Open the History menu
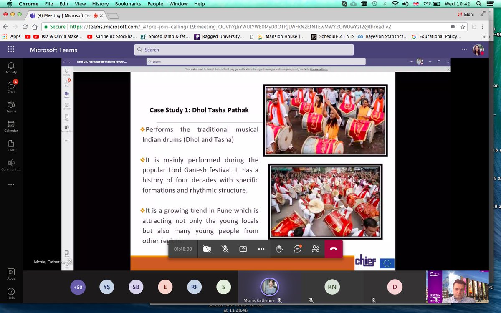 pyautogui.click(x=100, y=4)
